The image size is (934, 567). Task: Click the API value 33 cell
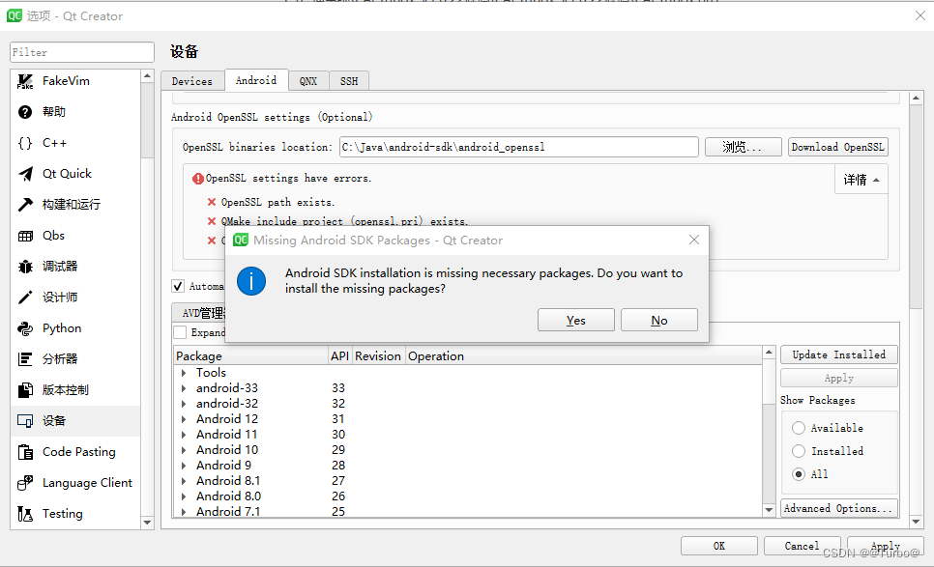pos(338,388)
